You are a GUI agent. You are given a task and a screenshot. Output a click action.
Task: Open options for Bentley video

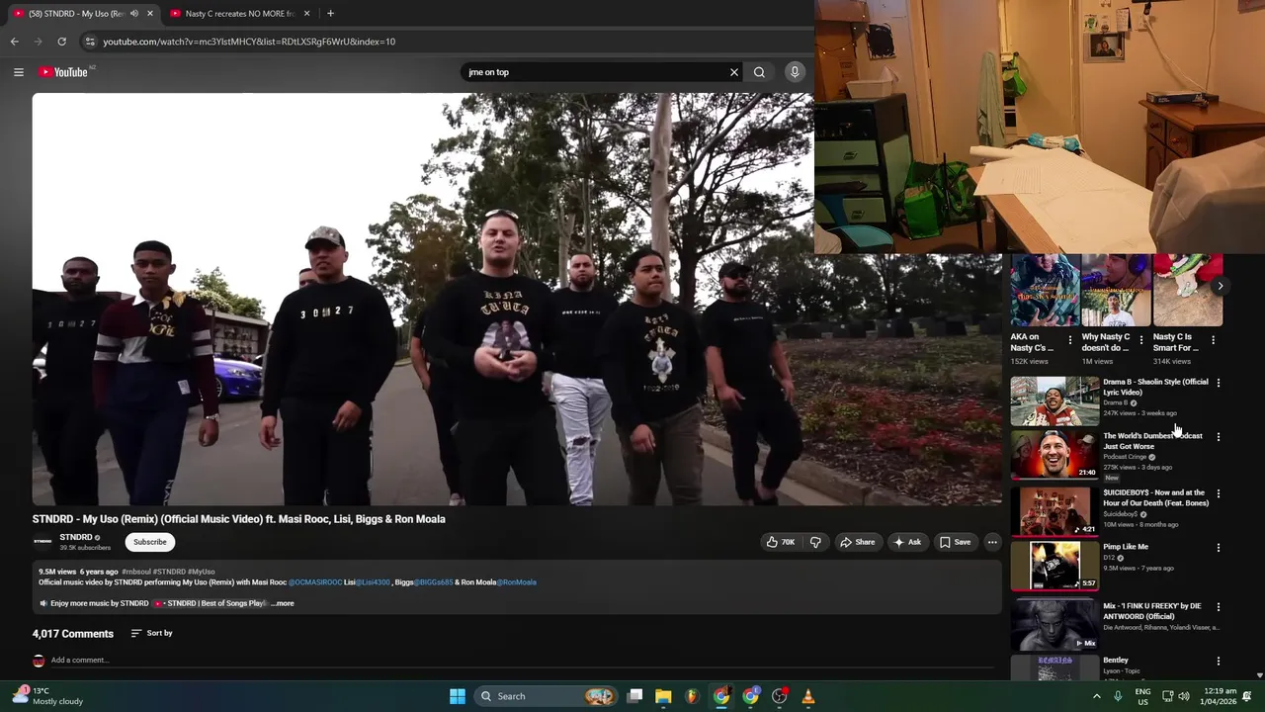pyautogui.click(x=1218, y=661)
